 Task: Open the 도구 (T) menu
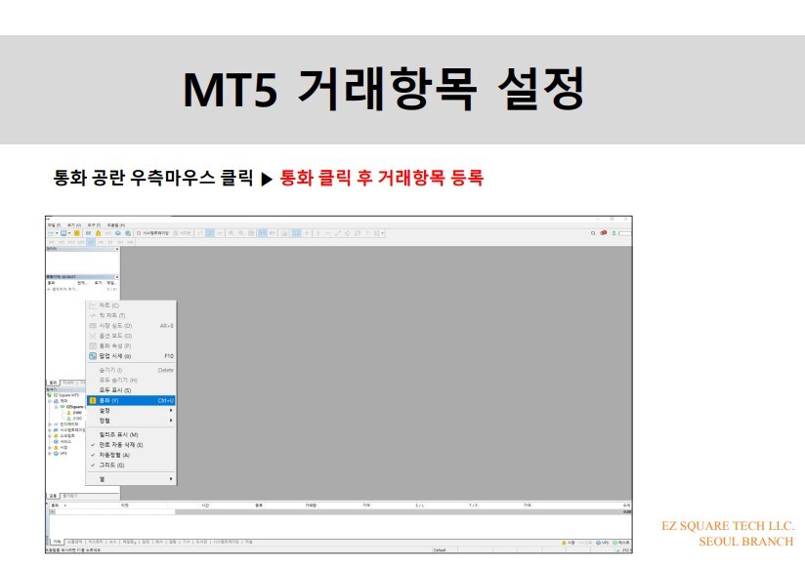(x=94, y=225)
